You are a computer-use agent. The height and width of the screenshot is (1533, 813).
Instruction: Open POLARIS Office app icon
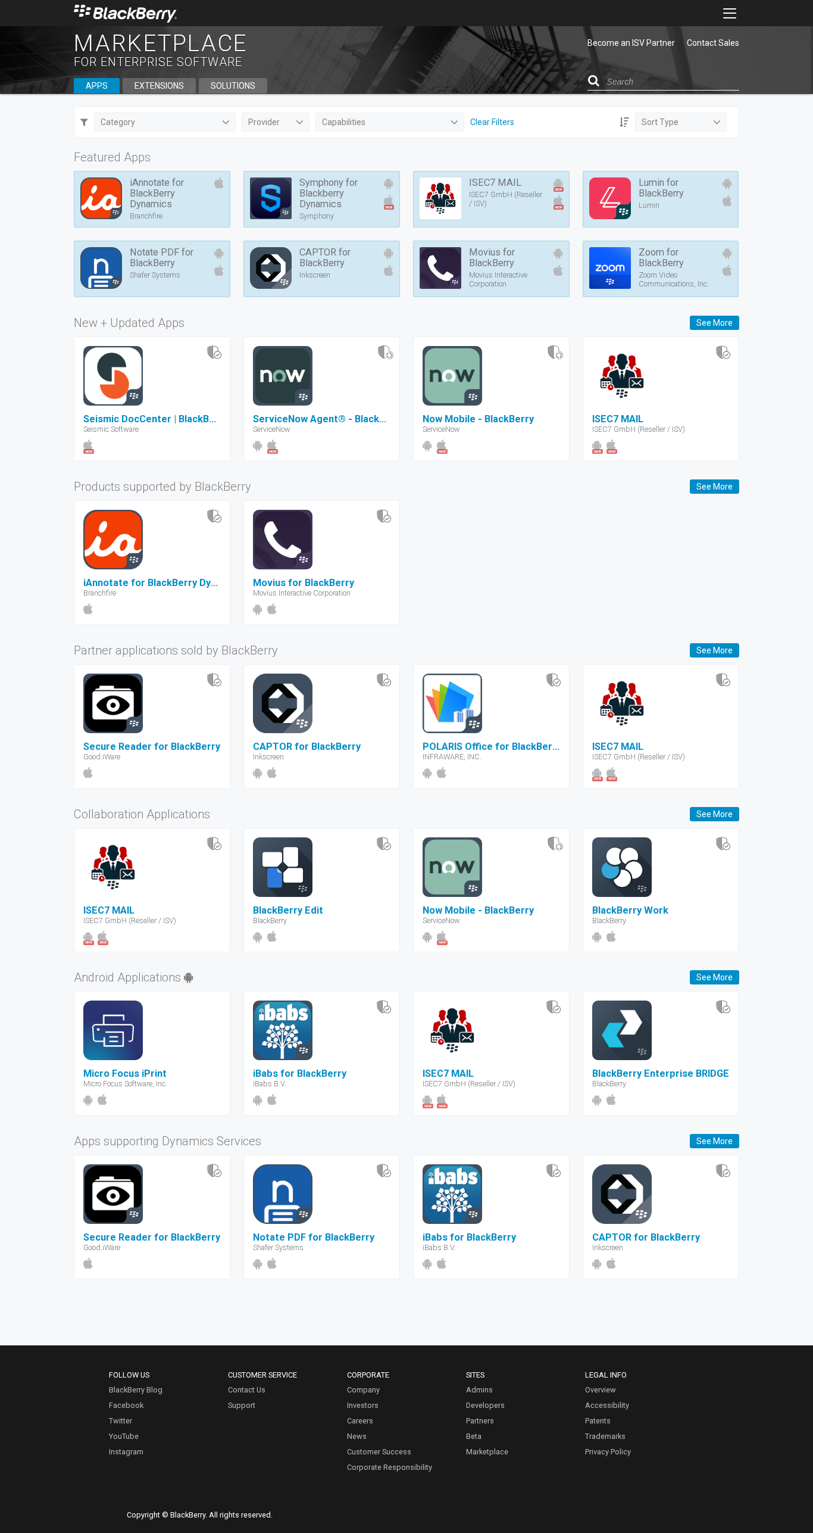pyautogui.click(x=452, y=703)
